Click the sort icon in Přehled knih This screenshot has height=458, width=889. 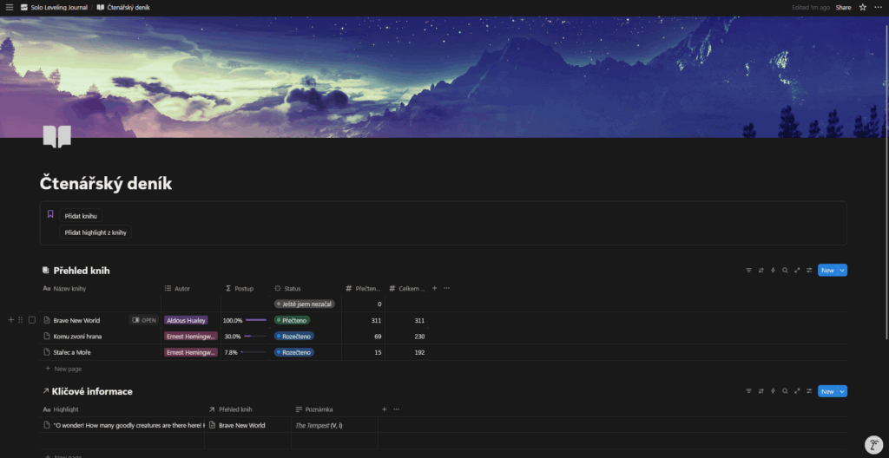[x=761, y=271]
